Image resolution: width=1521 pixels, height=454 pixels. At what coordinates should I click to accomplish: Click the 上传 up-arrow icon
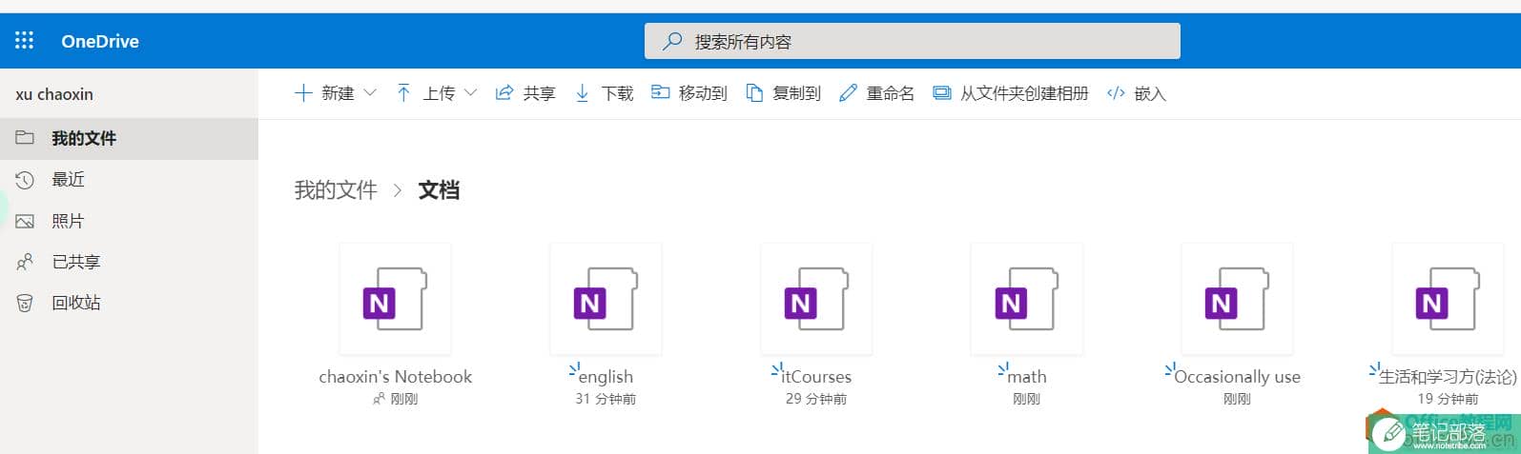(404, 92)
